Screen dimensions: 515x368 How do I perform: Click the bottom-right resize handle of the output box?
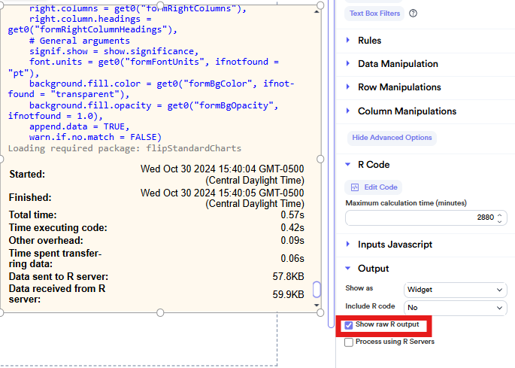click(321, 312)
